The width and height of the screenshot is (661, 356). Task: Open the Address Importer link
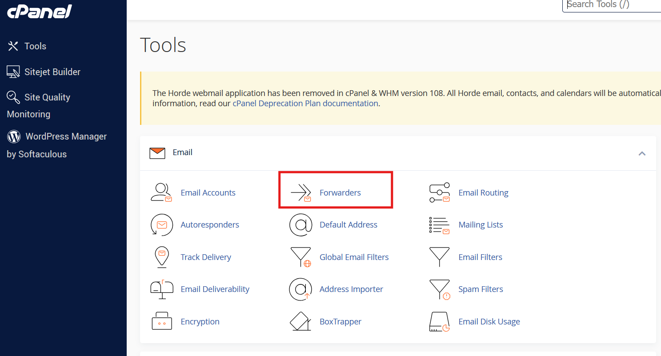(x=351, y=289)
